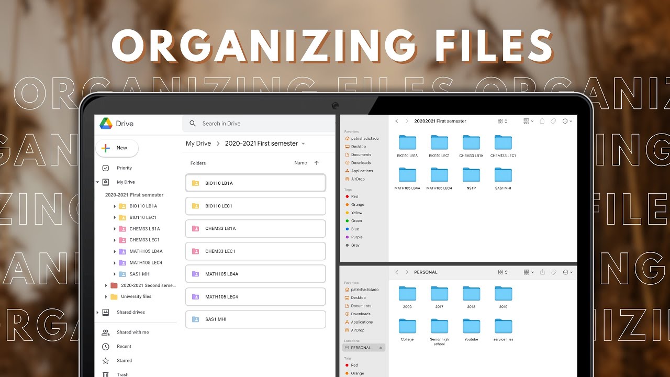
Task: Eject the PERSONAL drive in Finder sidebar
Action: pyautogui.click(x=381, y=348)
